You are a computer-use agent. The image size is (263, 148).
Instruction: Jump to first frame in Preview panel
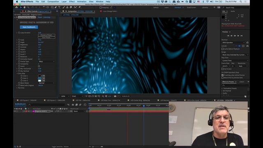(x=228, y=36)
